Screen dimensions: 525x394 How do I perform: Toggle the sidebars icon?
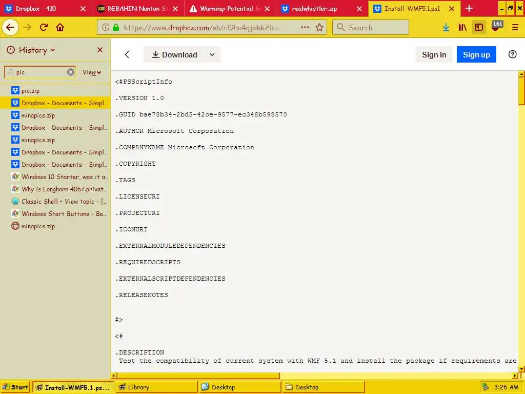pos(479,28)
